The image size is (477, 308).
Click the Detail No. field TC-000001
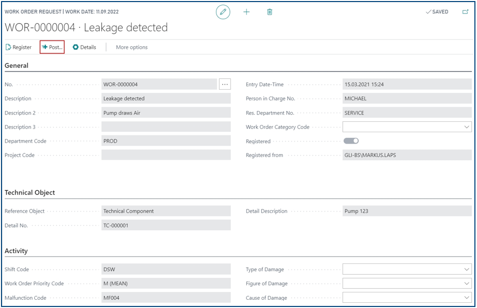[166, 226]
